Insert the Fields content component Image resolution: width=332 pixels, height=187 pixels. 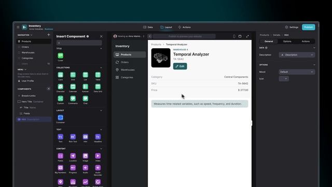(60, 156)
